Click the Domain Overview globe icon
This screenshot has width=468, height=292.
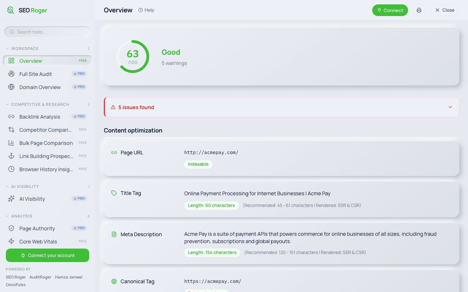tap(11, 87)
